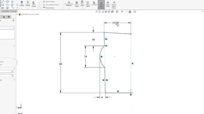Expand the bottom collapsed panel section
The image size is (204, 114).
[x=14, y=80]
